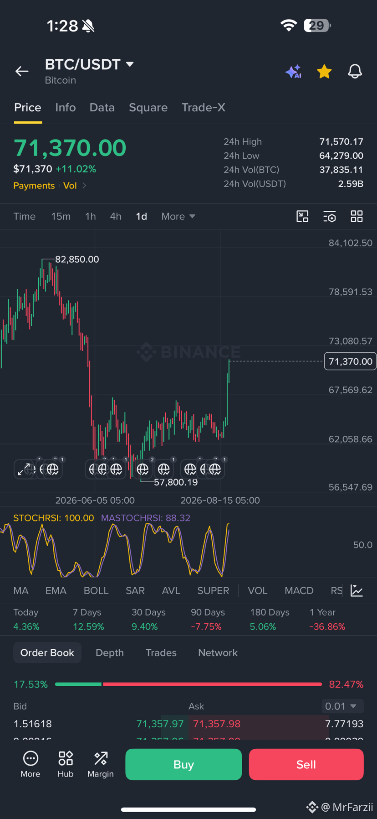Tap the green Buy button
This screenshot has width=377, height=819.
183,764
